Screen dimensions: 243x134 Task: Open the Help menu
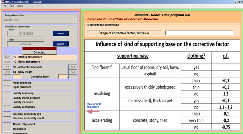click(12, 6)
